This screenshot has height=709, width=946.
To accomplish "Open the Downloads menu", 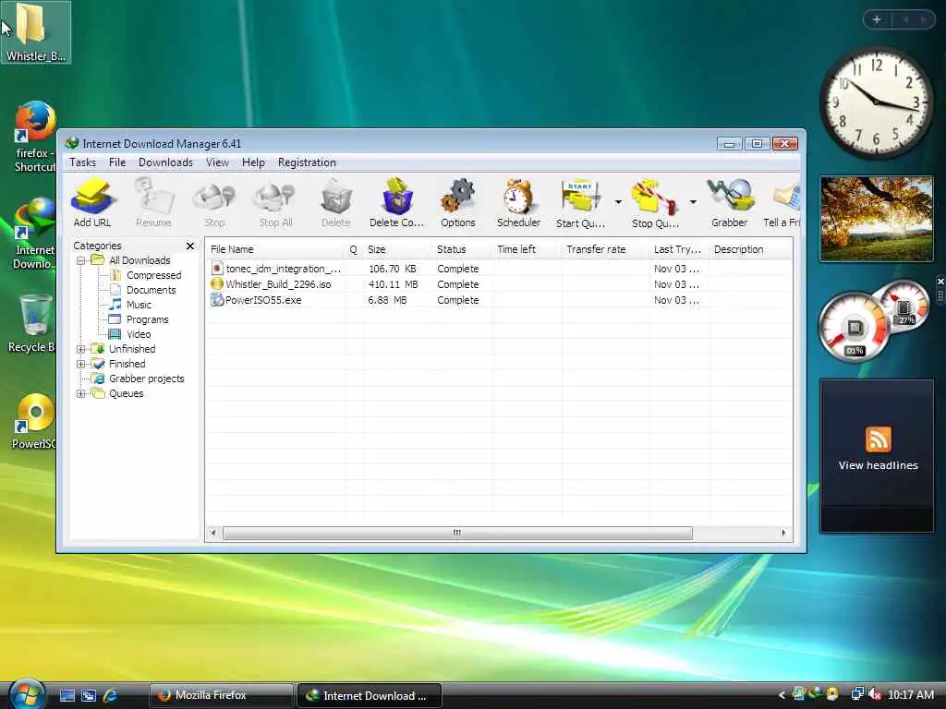I will tap(165, 162).
